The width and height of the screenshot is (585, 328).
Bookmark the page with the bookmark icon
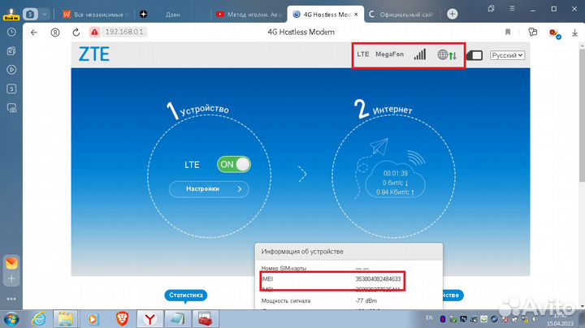(508, 32)
